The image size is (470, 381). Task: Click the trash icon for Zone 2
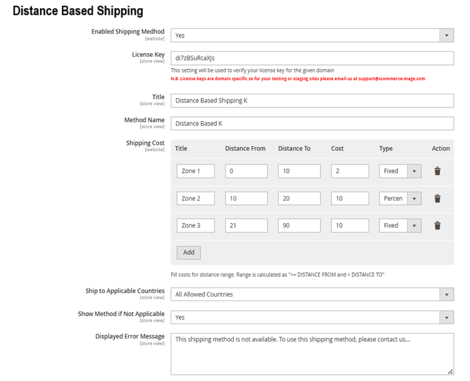pyautogui.click(x=437, y=199)
